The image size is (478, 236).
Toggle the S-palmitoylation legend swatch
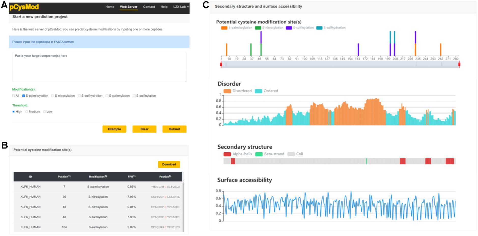pos(224,28)
